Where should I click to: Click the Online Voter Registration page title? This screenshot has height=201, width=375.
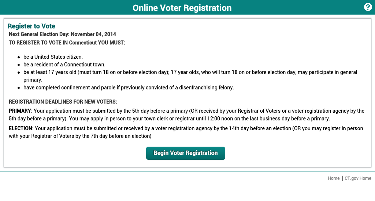click(x=182, y=8)
